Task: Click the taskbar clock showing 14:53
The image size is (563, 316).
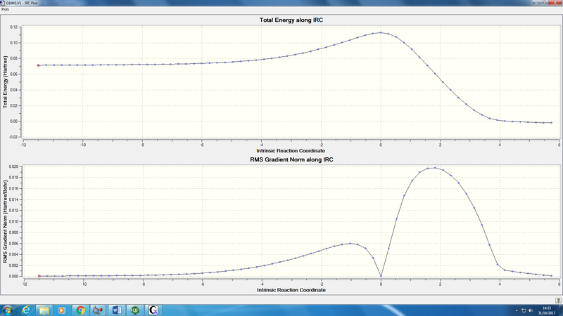Action: click(547, 310)
